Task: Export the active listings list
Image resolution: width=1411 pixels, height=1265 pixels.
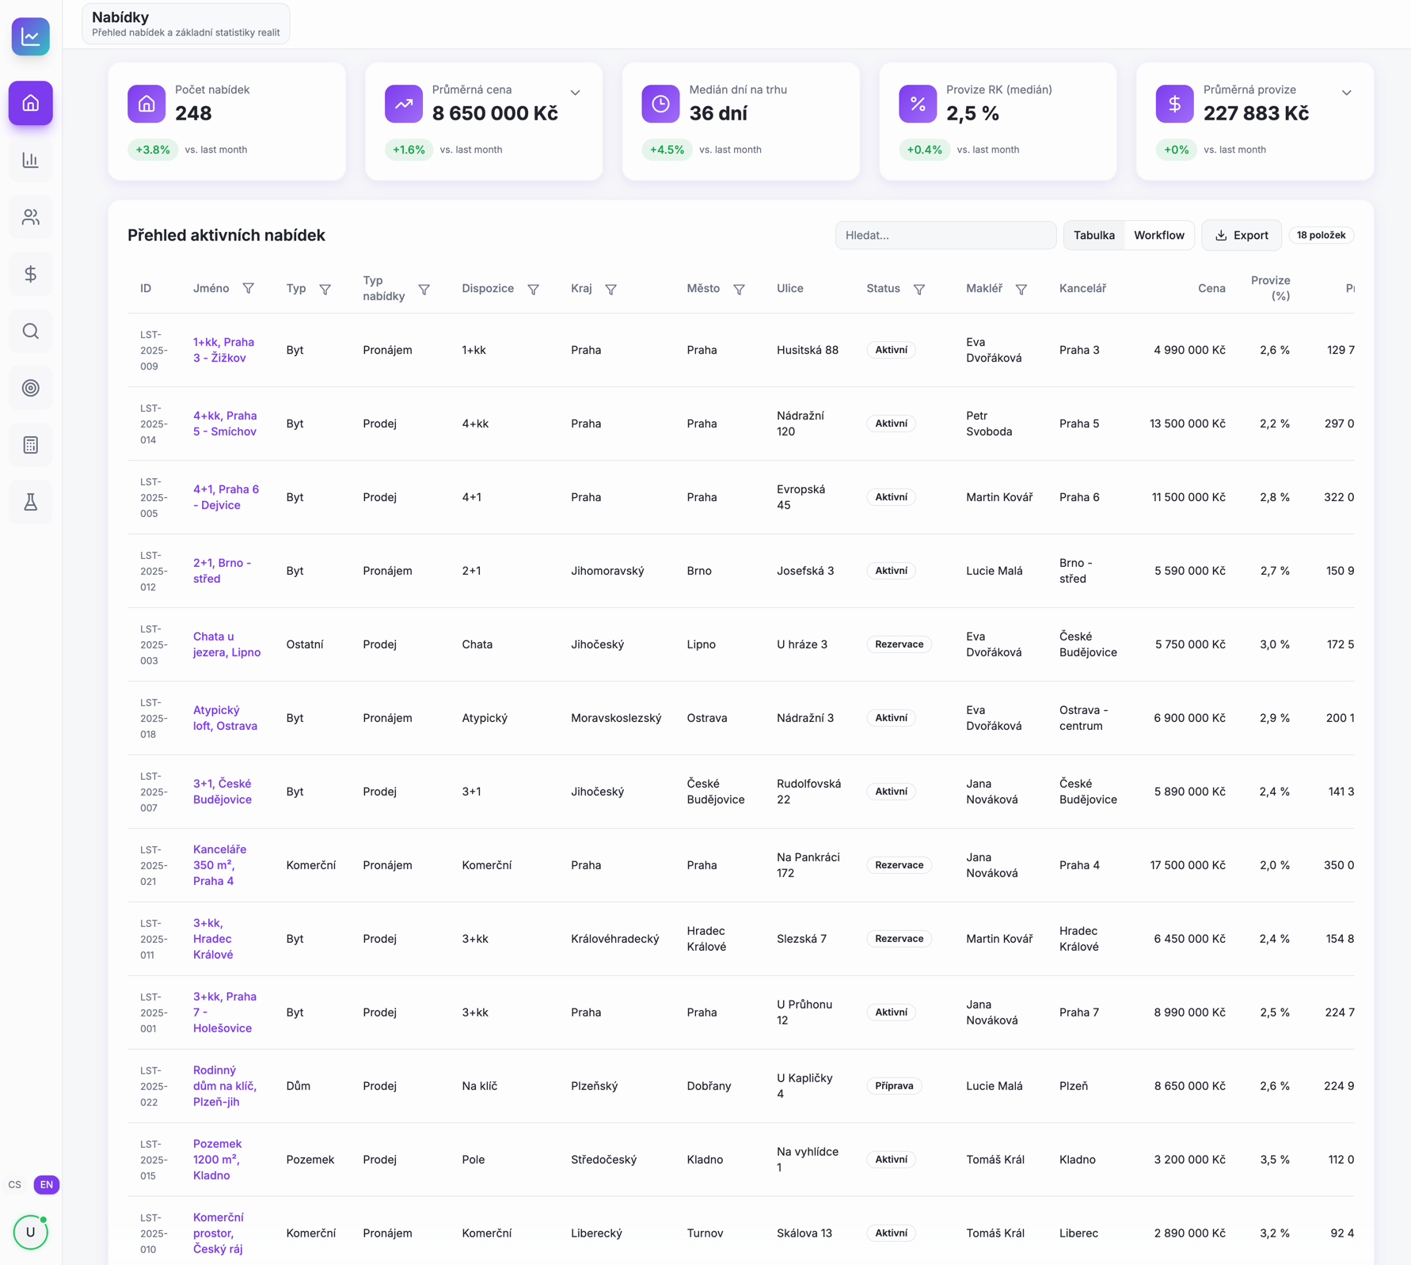Action: pyautogui.click(x=1241, y=234)
